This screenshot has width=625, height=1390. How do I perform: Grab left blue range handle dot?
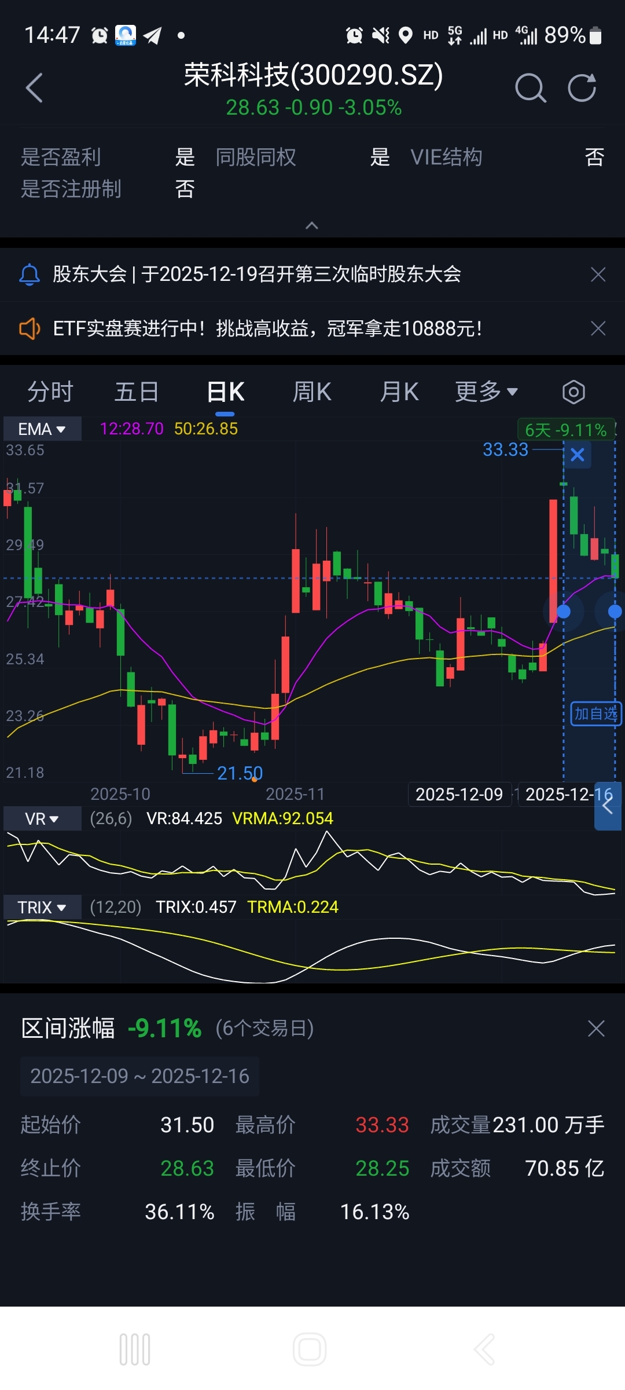(563, 611)
